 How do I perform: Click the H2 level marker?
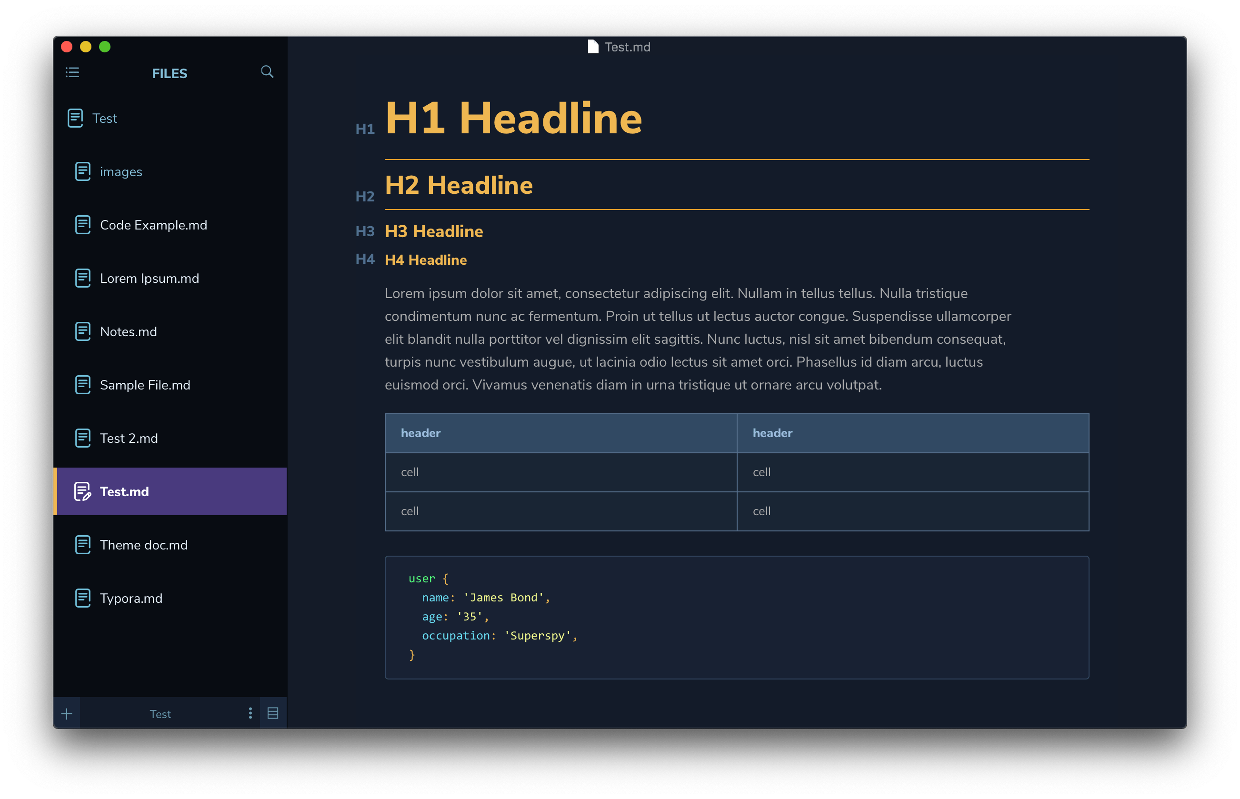(365, 197)
